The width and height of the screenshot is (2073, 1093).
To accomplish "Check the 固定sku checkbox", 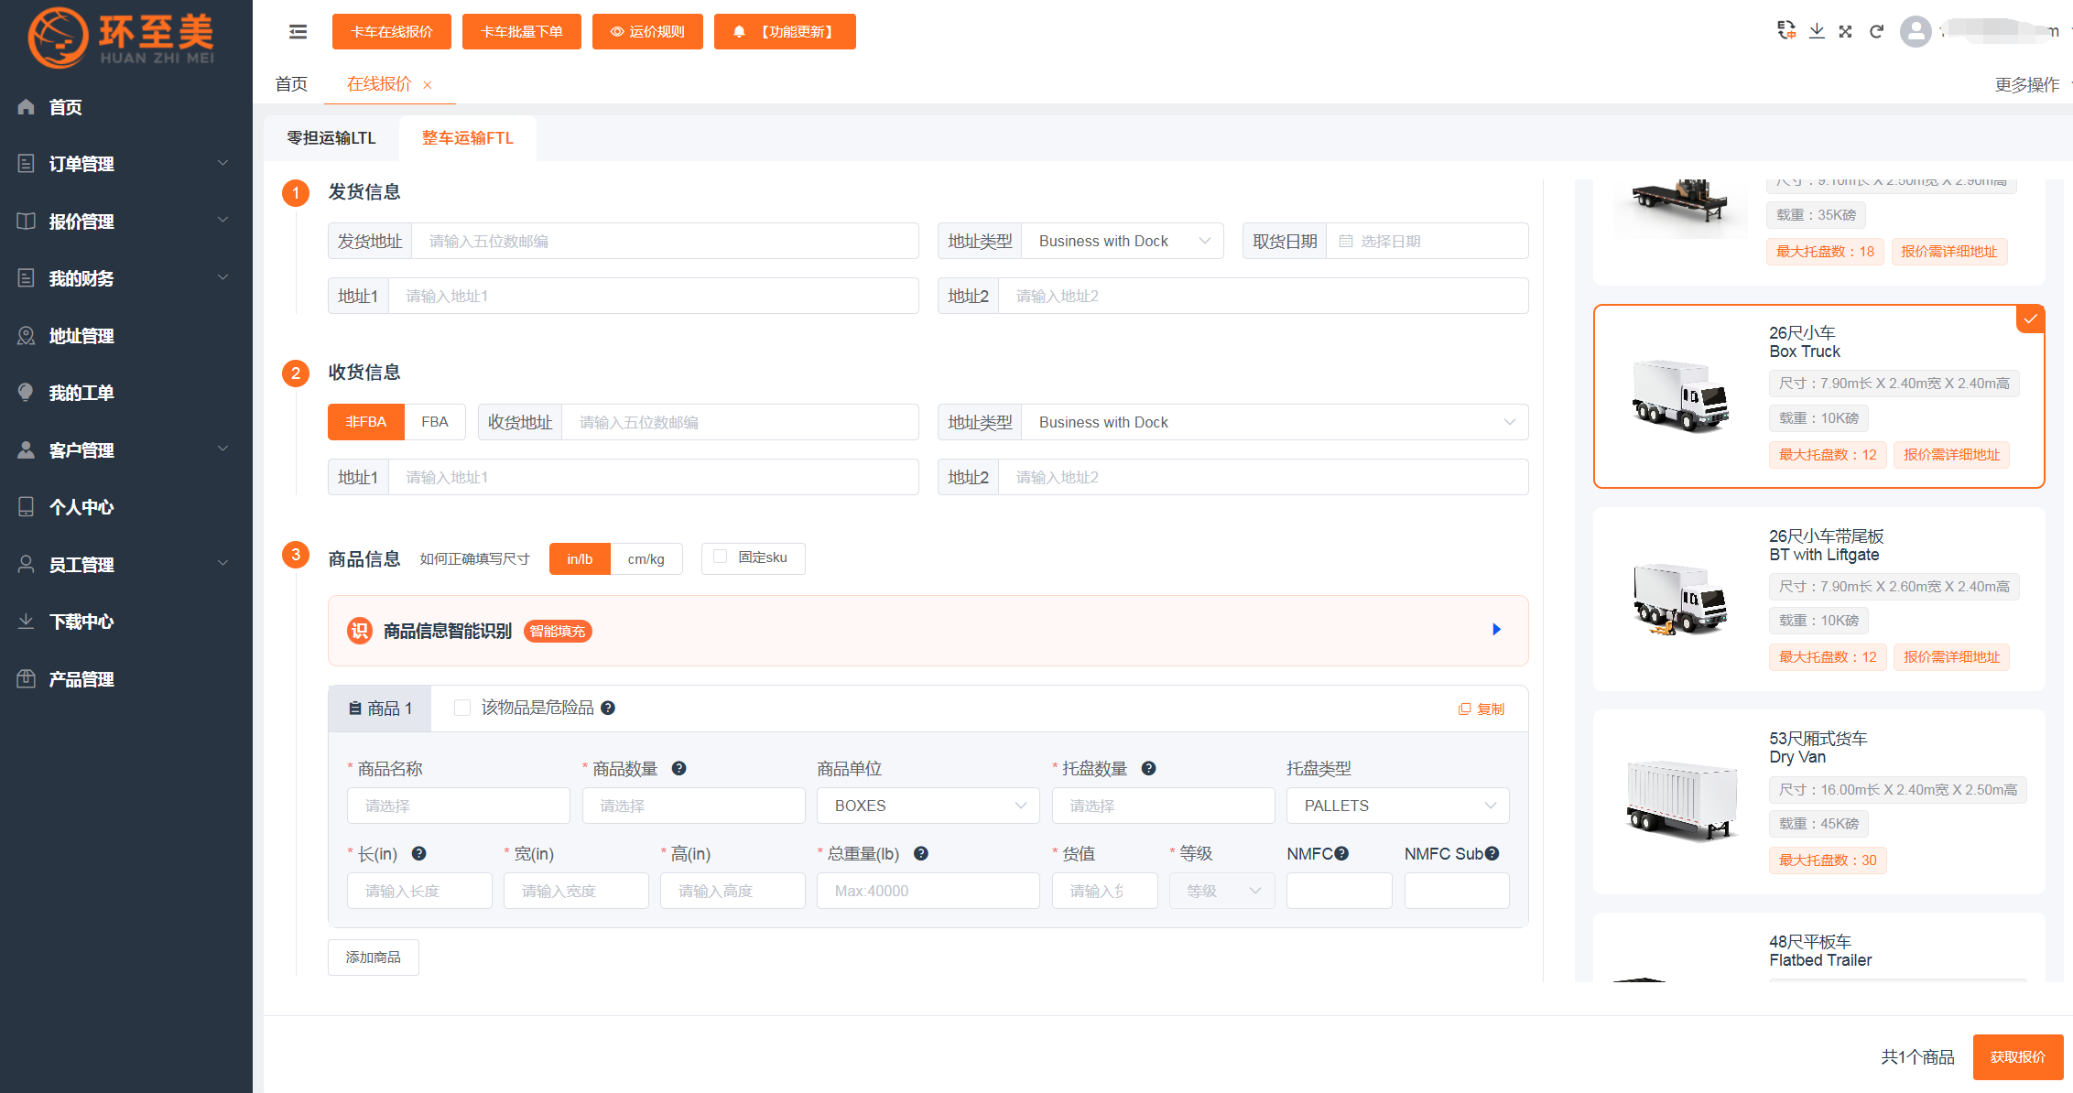I will pyautogui.click(x=720, y=557).
